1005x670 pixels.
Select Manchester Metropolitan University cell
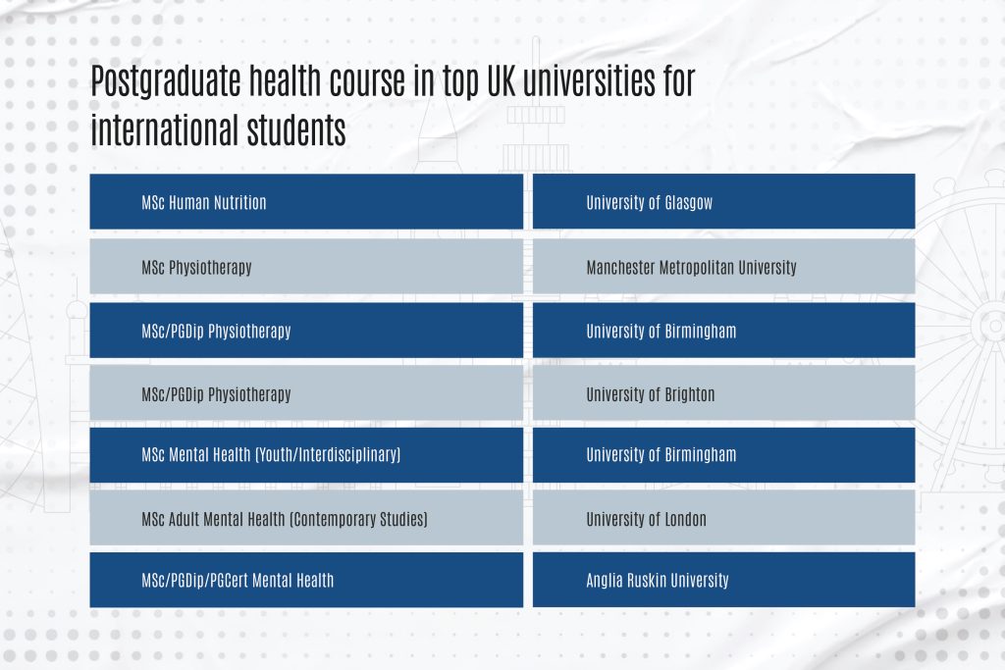(723, 267)
